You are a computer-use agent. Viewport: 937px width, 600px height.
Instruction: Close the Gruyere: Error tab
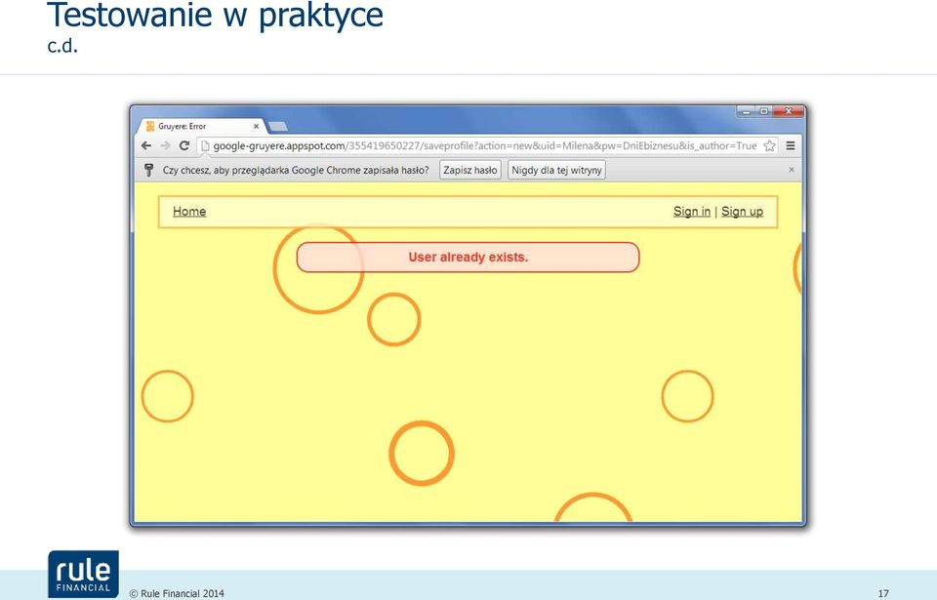point(256,126)
